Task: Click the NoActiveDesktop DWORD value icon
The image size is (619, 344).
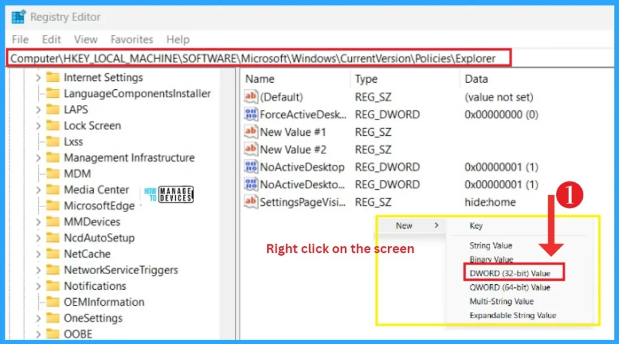Action: (x=251, y=167)
